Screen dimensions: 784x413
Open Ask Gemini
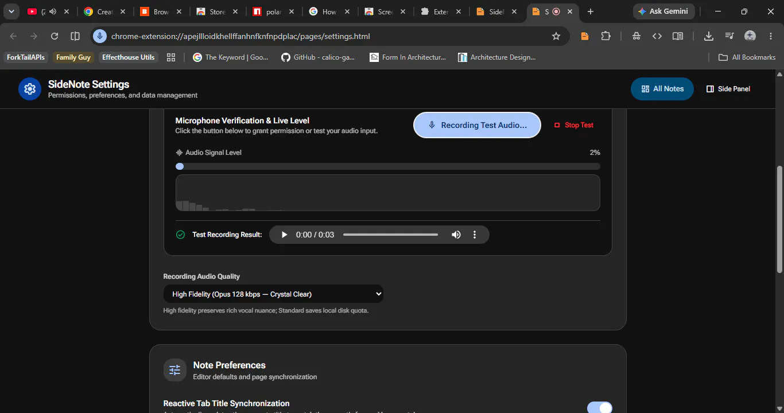coord(663,11)
